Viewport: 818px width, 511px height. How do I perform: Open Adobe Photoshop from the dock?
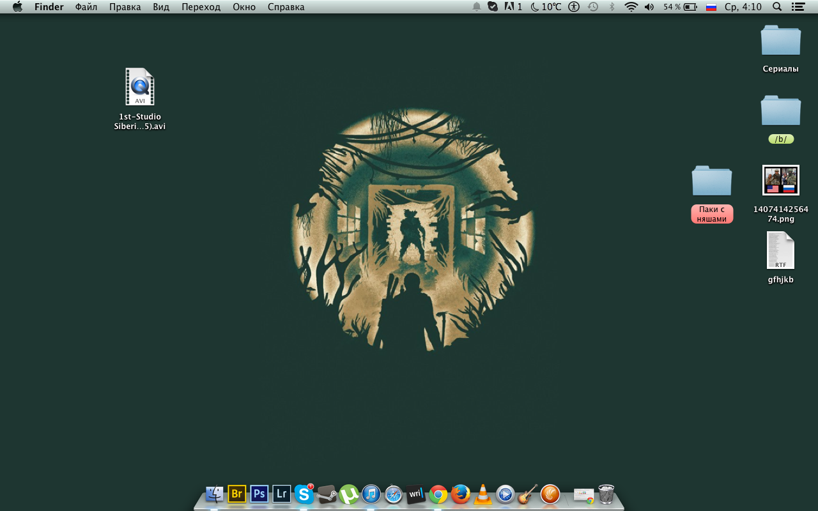coord(259,494)
